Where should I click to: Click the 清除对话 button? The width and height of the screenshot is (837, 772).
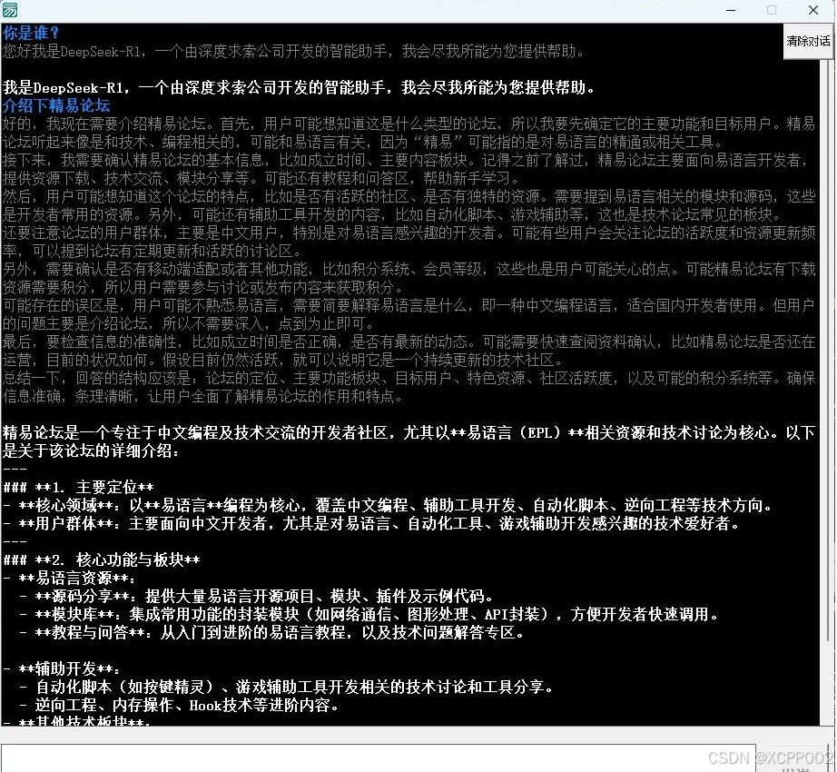[808, 41]
